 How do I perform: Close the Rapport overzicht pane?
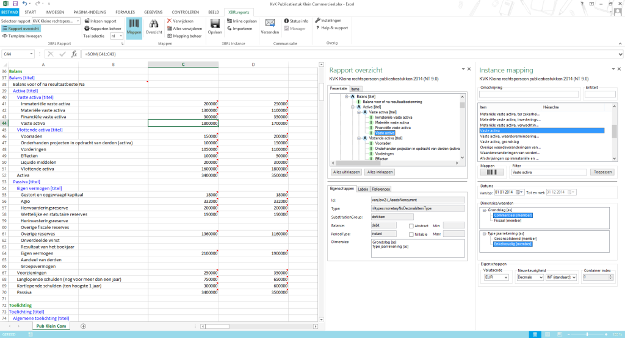point(469,69)
